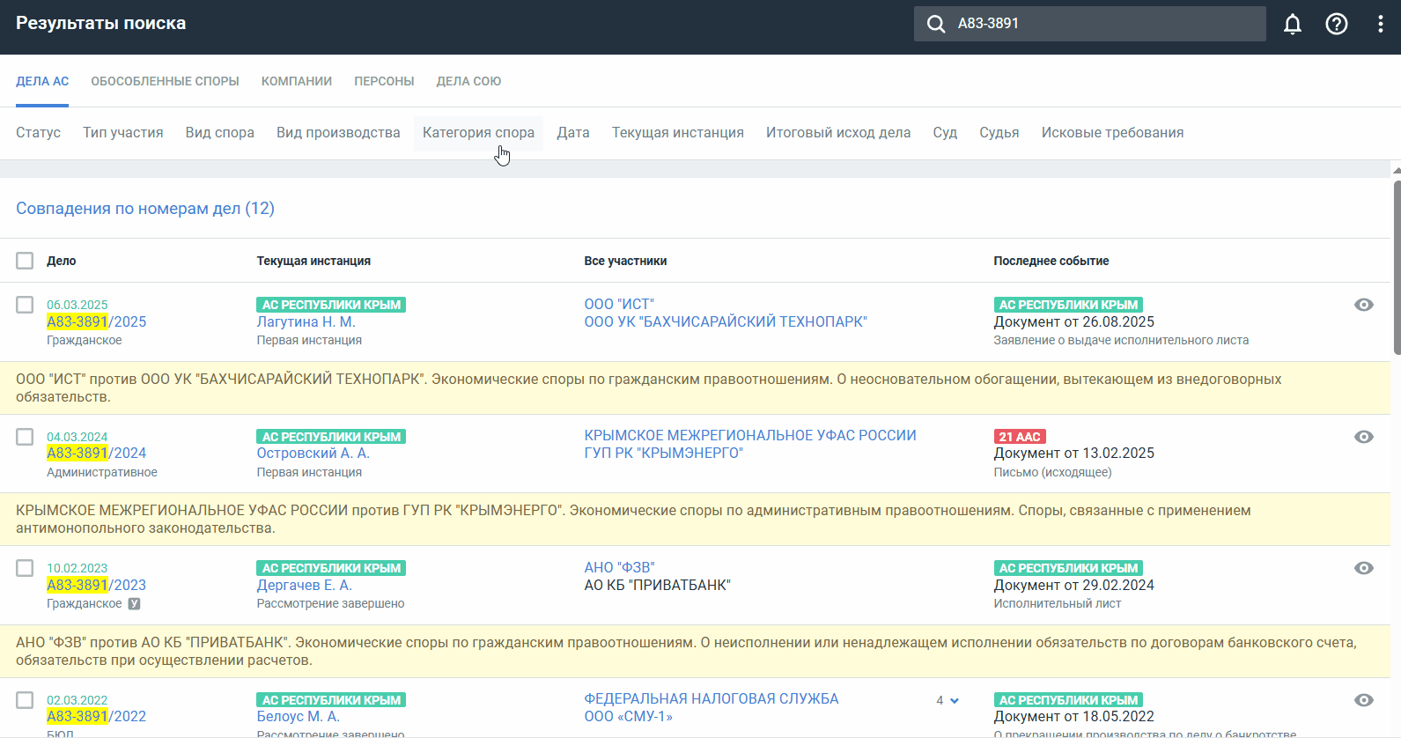Viewport: 1401px width, 738px height.
Task: Click eye icon for case А83-3891/2025
Action: [x=1363, y=305]
